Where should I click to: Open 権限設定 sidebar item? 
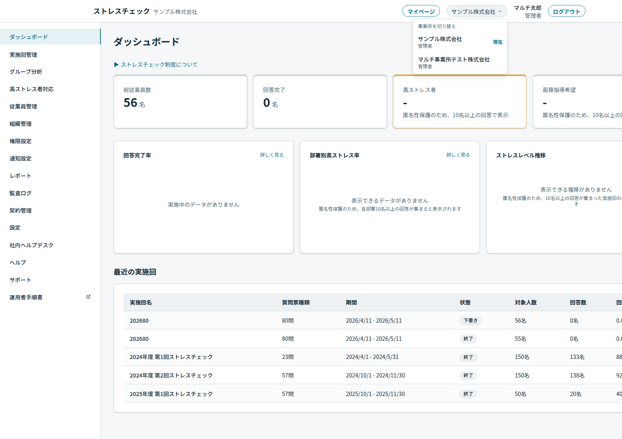point(50,141)
